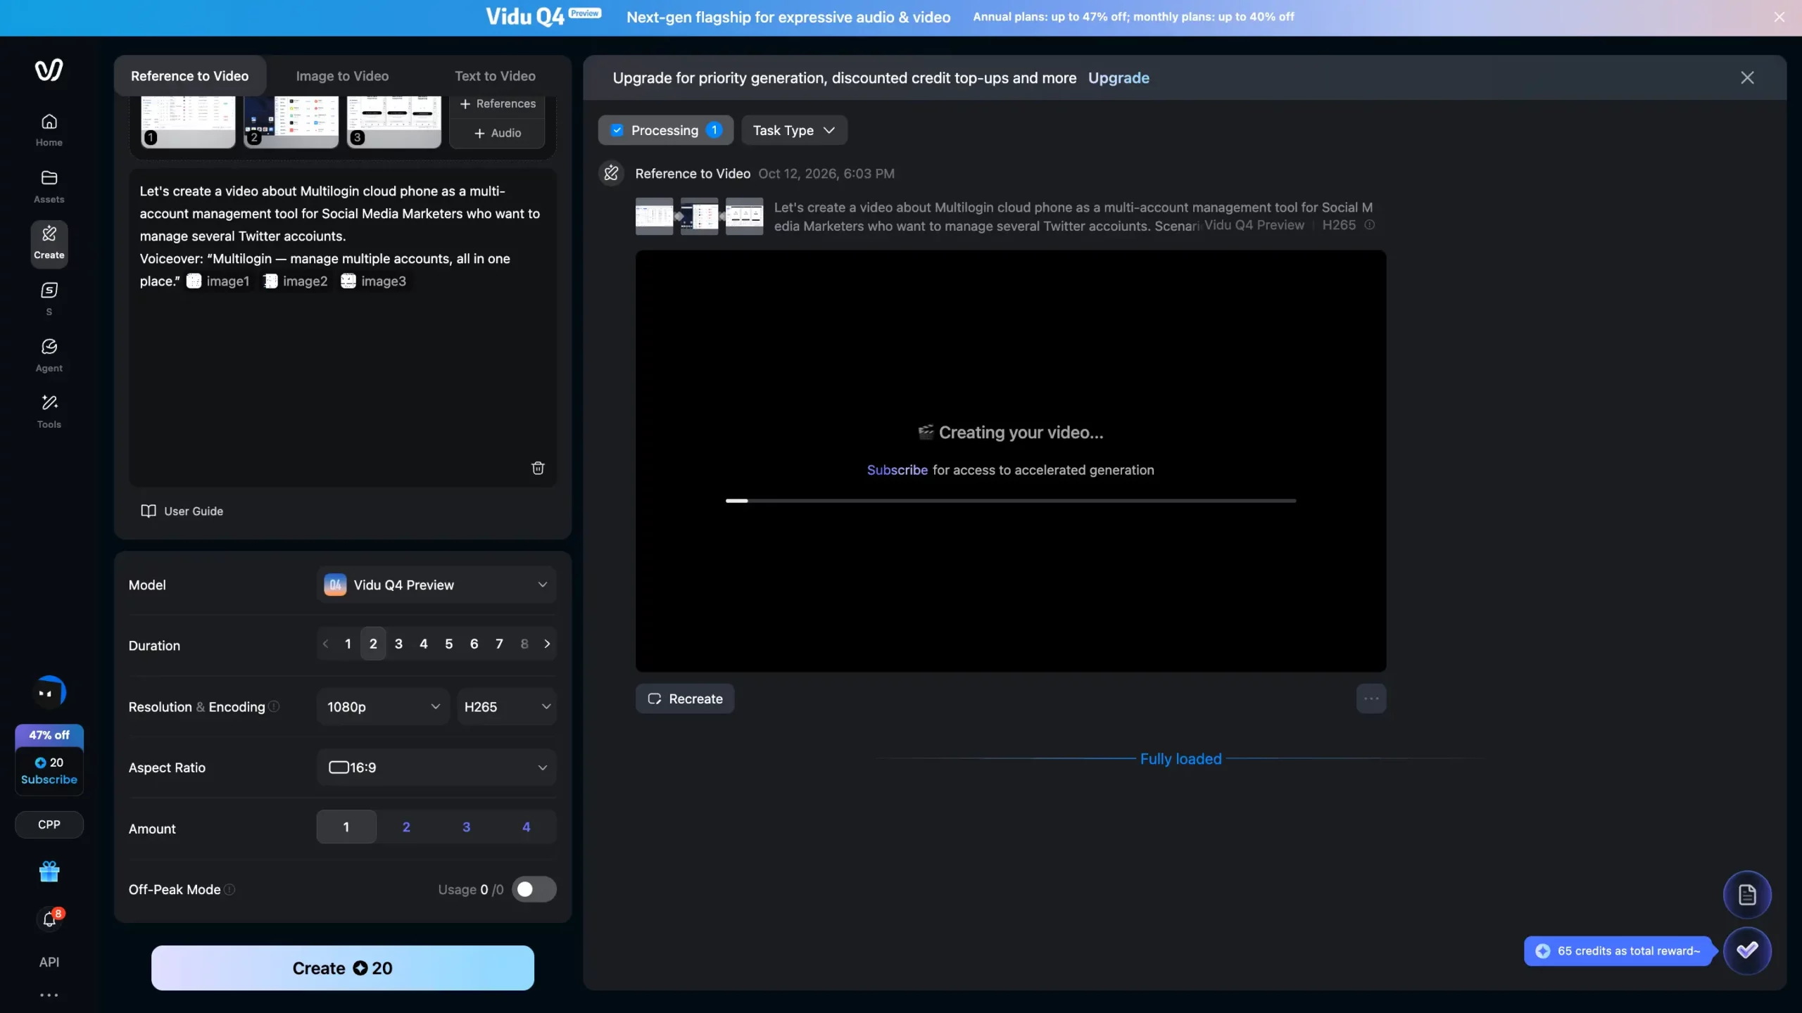Open the Assets sidebar section

point(49,186)
